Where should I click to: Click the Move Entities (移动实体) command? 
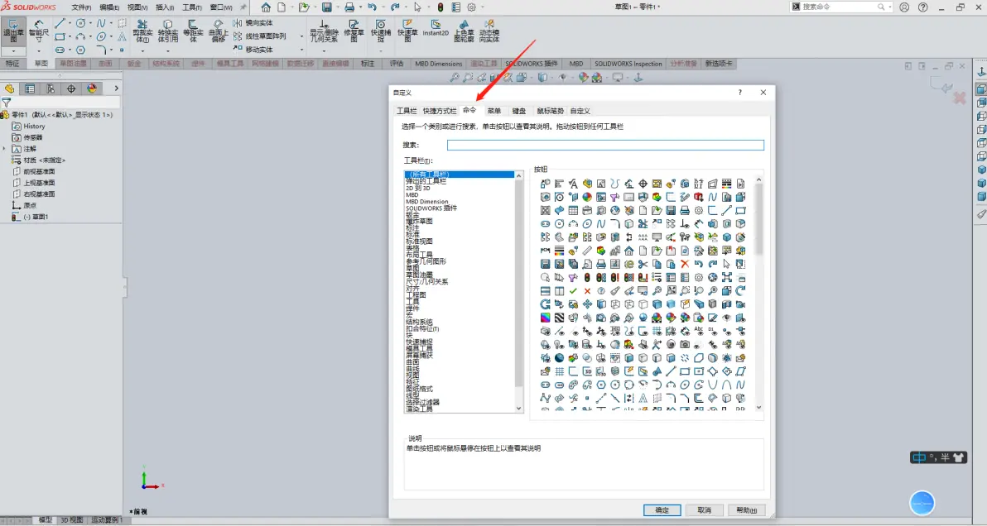point(253,49)
